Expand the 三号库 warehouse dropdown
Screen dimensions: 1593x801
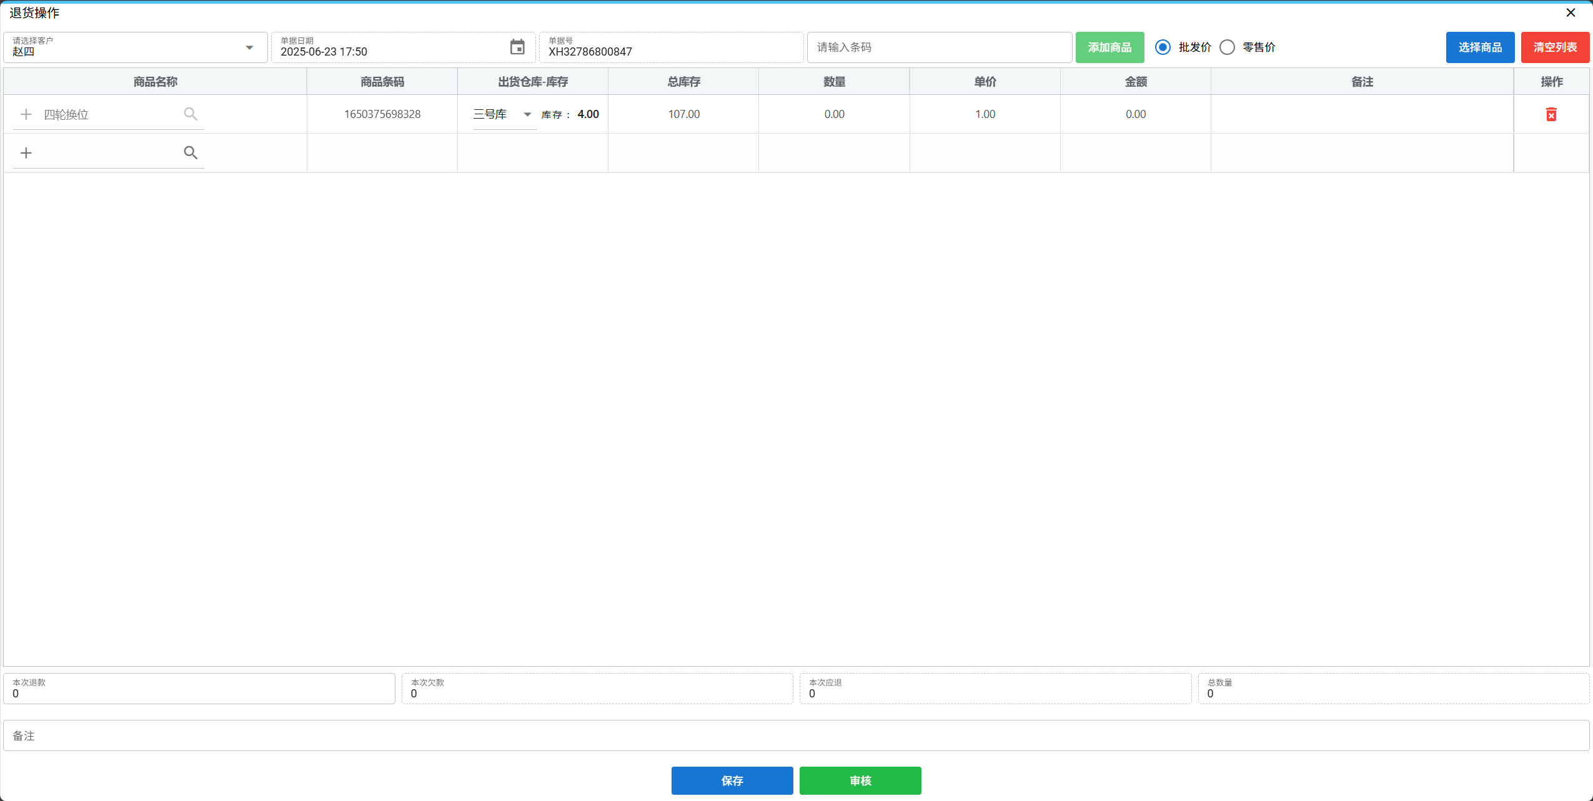(505, 114)
